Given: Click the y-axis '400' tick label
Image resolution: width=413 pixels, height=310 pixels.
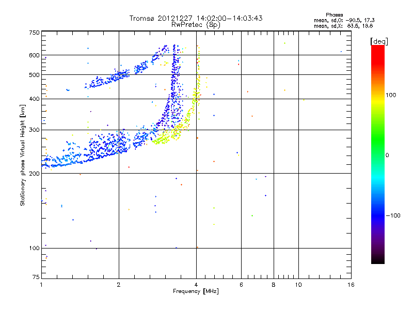Looking at the screenshot, I should pyautogui.click(x=34, y=99).
